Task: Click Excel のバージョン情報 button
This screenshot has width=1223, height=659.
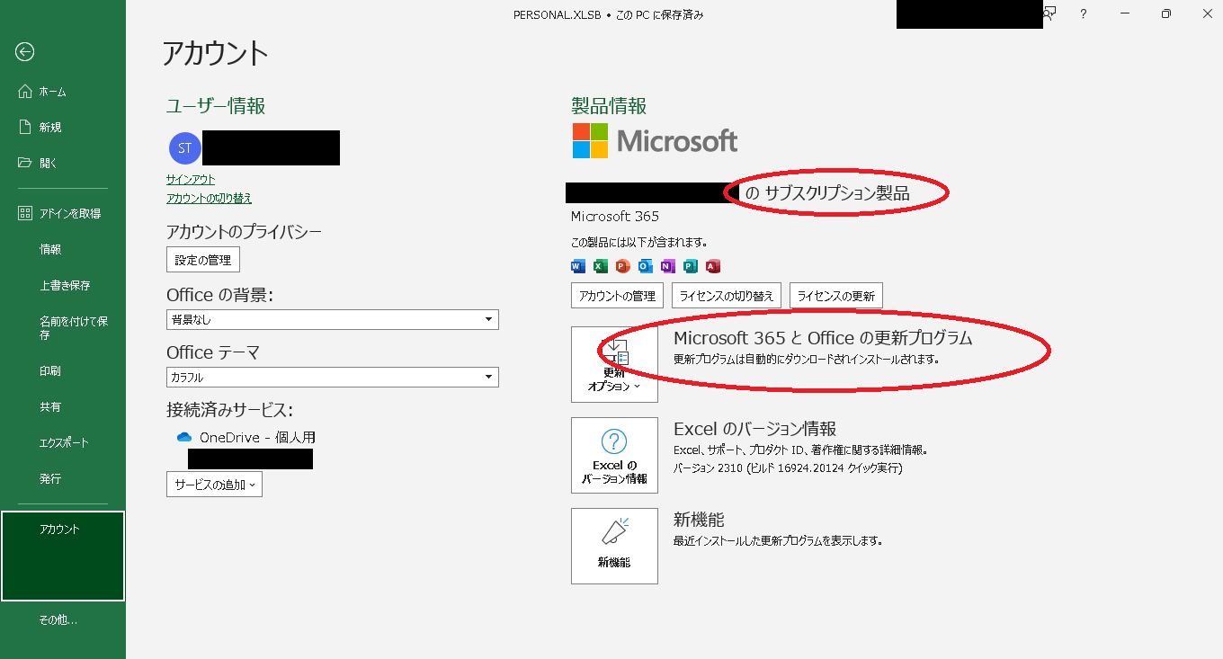Action: 614,456
